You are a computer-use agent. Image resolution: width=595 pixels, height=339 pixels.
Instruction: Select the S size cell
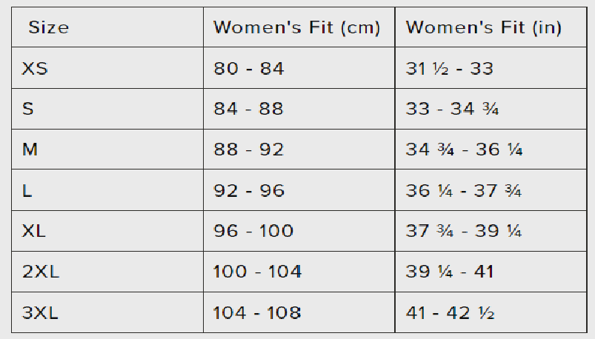tap(28, 110)
